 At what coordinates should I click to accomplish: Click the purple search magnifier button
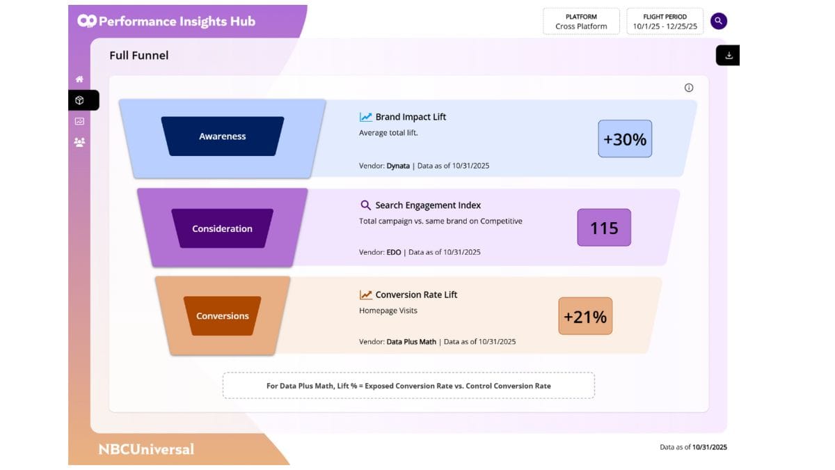tap(719, 22)
